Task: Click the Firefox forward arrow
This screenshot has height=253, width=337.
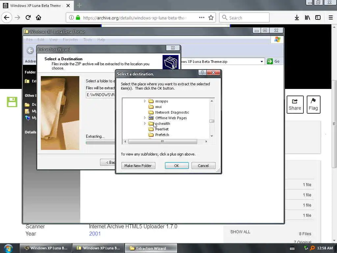Action: [17, 17]
